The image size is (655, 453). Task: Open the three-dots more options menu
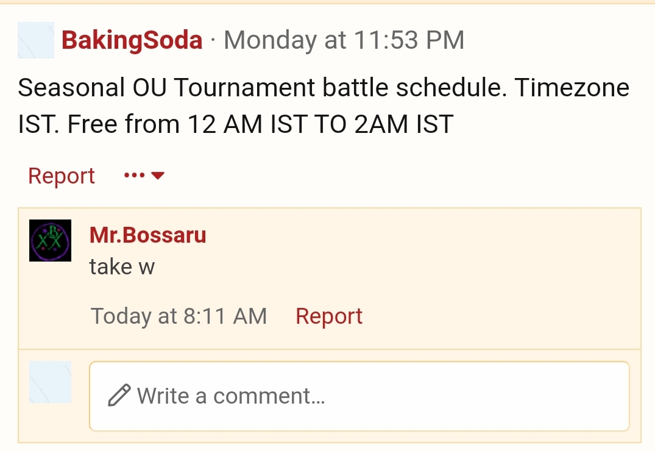pyautogui.click(x=135, y=175)
